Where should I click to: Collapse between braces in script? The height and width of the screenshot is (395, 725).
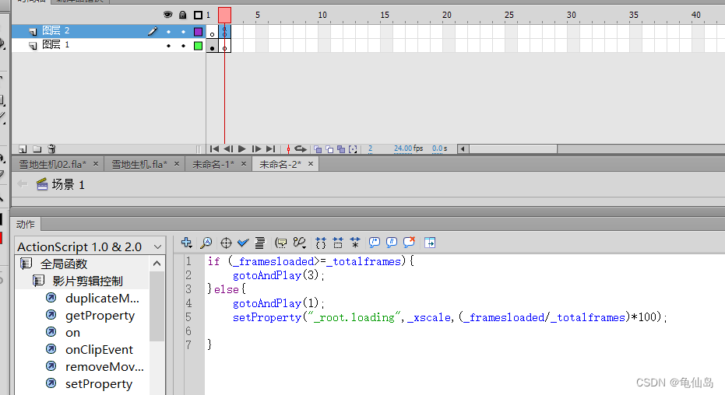tap(320, 243)
